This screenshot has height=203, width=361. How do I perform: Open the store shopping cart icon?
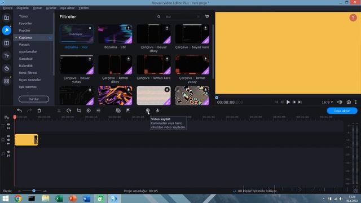point(207,16)
